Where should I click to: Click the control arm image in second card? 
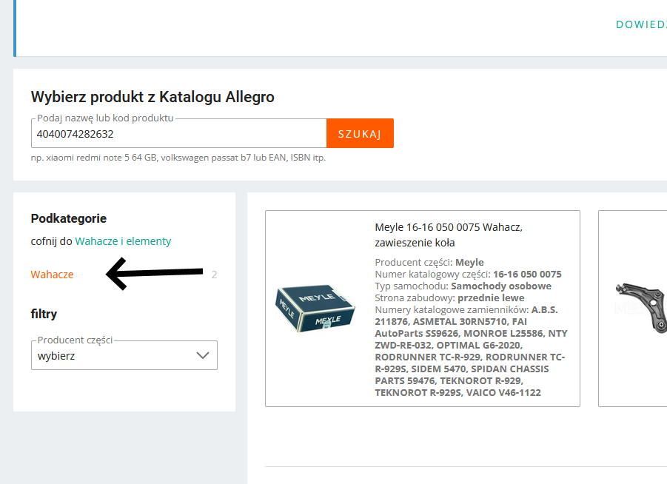pyautogui.click(x=641, y=307)
